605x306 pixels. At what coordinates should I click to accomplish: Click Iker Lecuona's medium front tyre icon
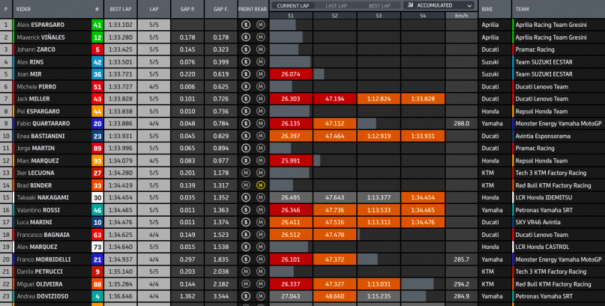tap(246, 172)
